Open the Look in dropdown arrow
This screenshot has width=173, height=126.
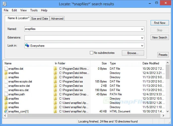pos(142,46)
